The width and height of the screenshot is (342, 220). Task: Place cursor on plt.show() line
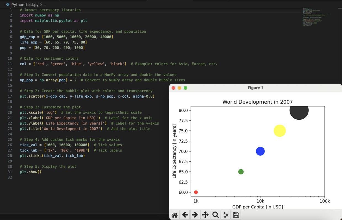[30, 172]
